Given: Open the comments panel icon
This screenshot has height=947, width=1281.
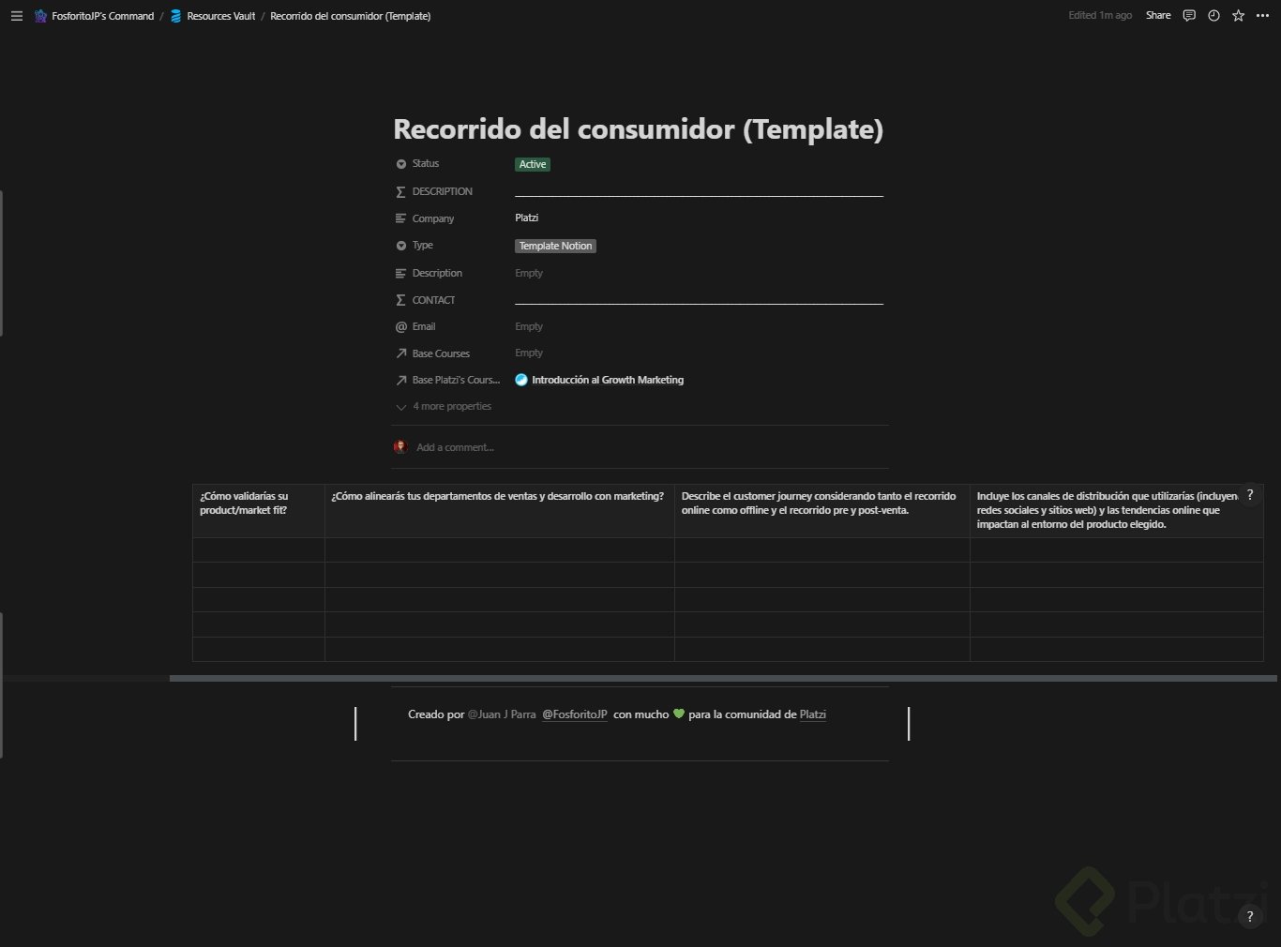Looking at the screenshot, I should pyautogui.click(x=1189, y=16).
